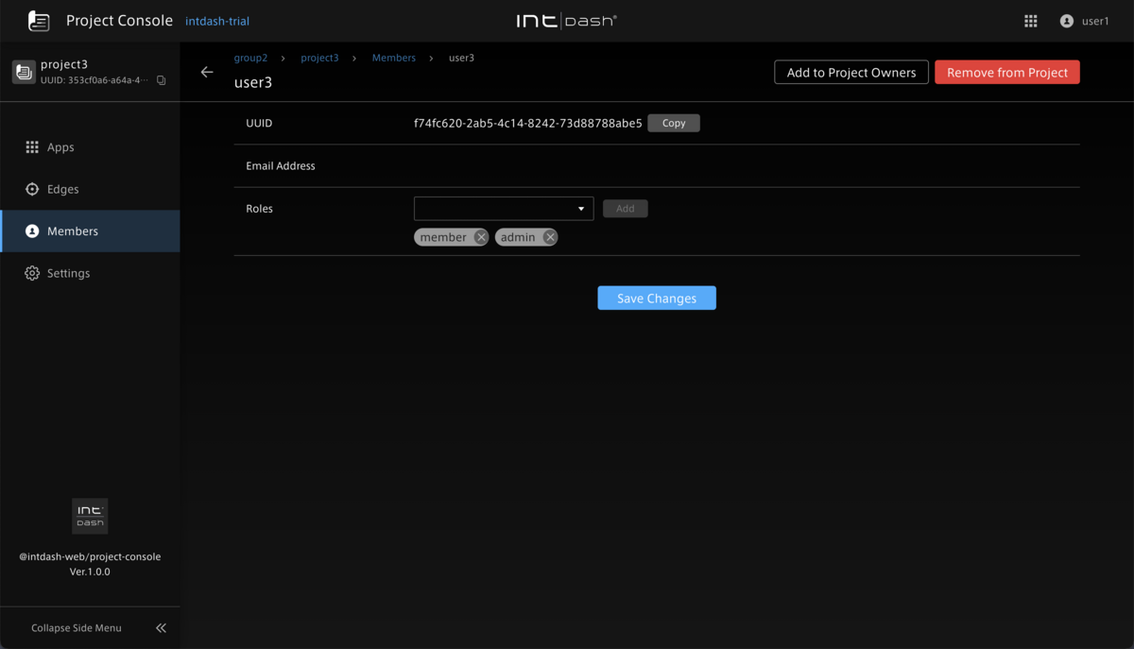
Task: Click Remove from Project button
Action: [1007, 72]
